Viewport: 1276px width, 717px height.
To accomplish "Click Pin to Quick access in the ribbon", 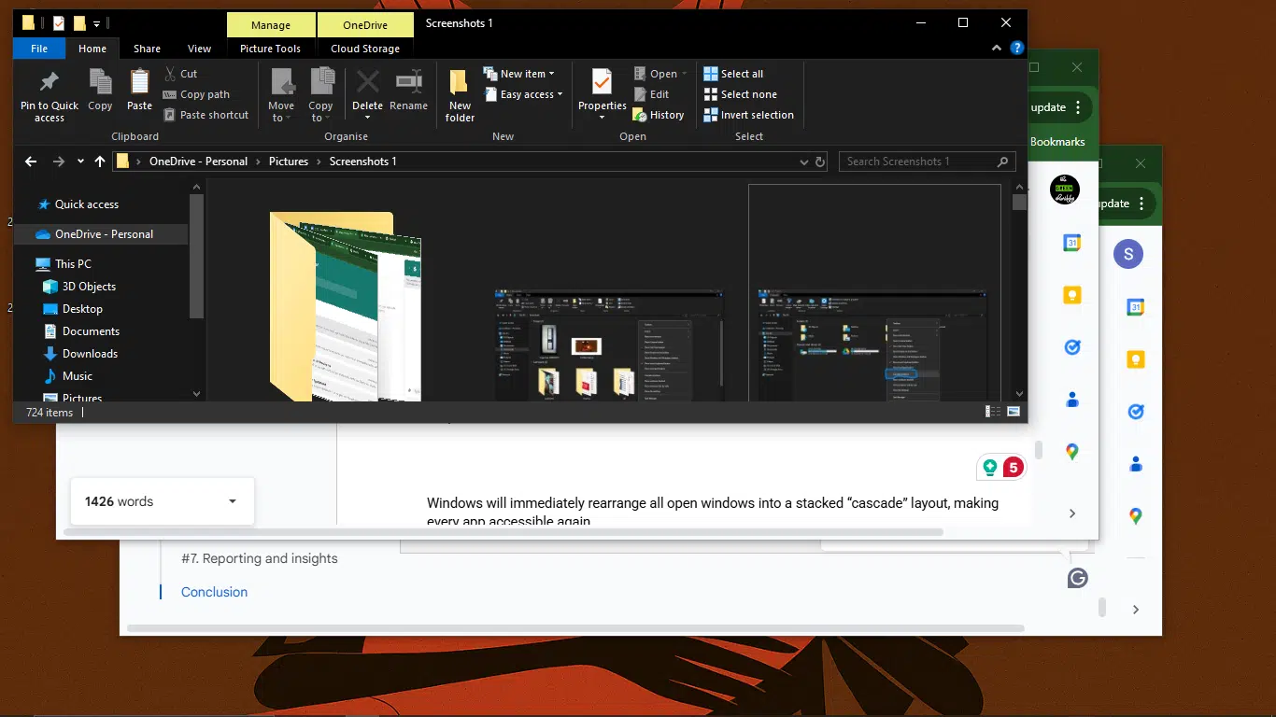I will (50, 94).
